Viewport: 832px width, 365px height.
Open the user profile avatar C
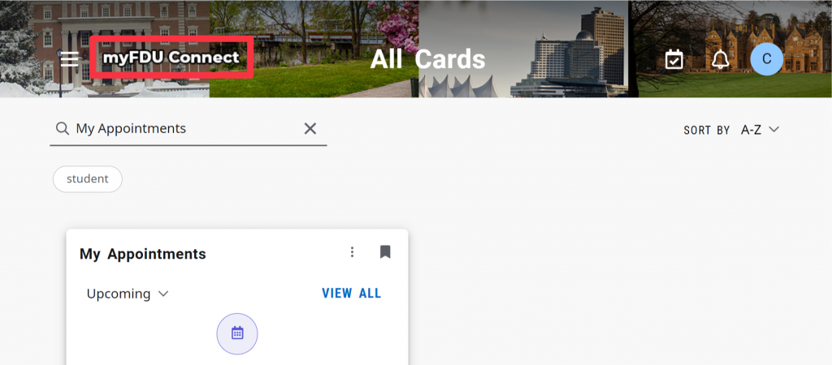pos(767,58)
